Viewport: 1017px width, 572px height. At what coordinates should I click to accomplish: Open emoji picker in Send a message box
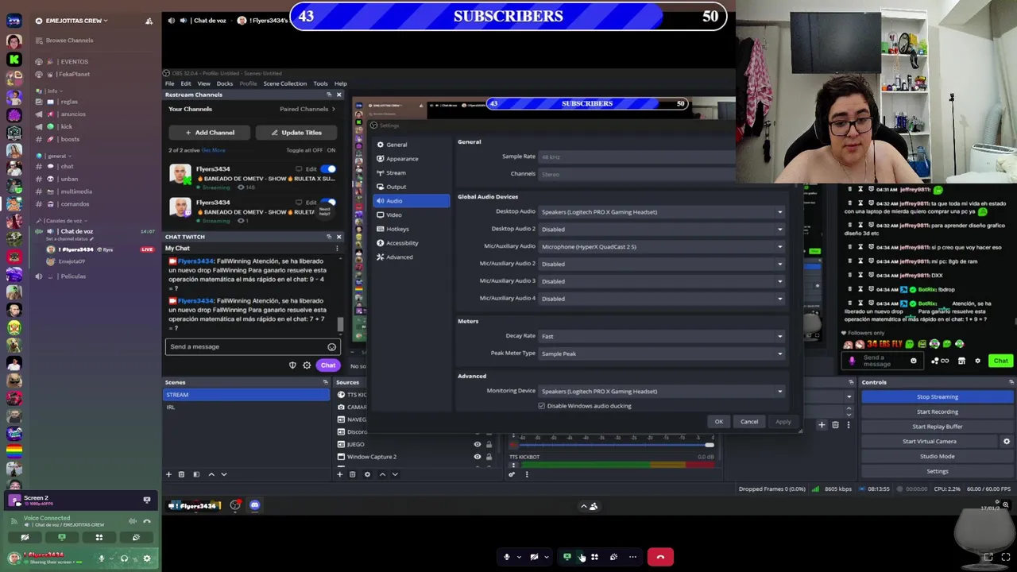(331, 347)
